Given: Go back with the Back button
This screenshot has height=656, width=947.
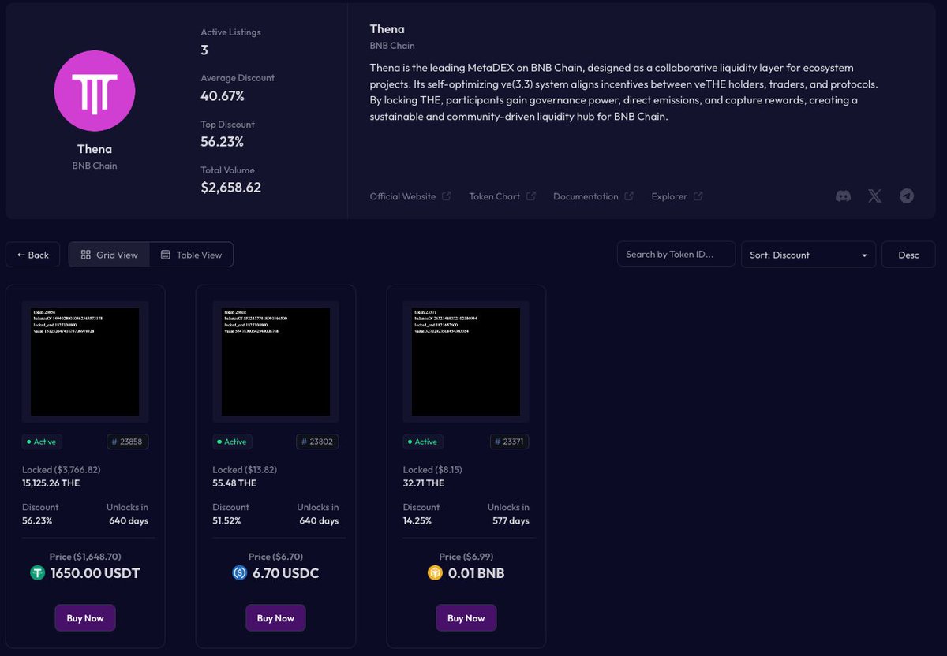Looking at the screenshot, I should pos(33,255).
